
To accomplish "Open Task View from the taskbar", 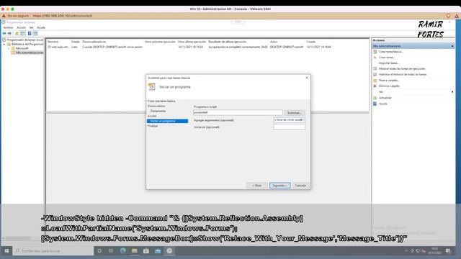I will pyautogui.click(x=111, y=251).
